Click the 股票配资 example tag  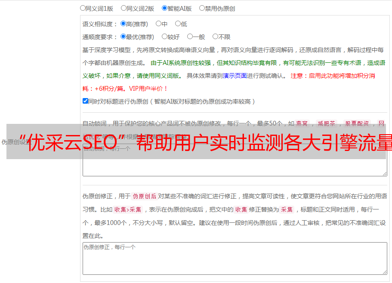click(x=357, y=123)
